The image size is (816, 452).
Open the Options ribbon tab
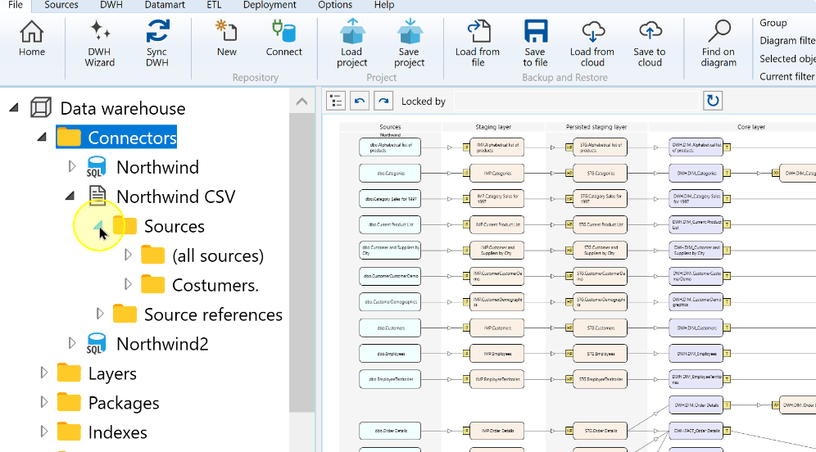335,5
